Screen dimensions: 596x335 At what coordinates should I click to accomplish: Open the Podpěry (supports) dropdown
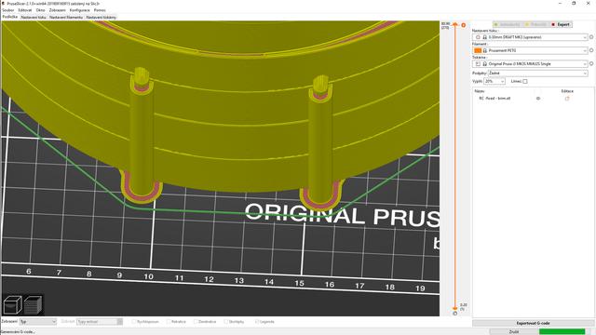point(538,73)
